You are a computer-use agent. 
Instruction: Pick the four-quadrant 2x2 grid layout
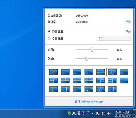tap(89, 80)
